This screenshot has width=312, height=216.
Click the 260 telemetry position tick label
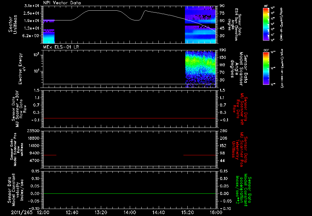pyautogui.click(x=223, y=131)
